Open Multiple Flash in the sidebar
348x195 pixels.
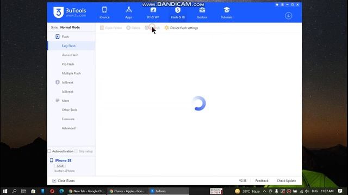[71, 73]
